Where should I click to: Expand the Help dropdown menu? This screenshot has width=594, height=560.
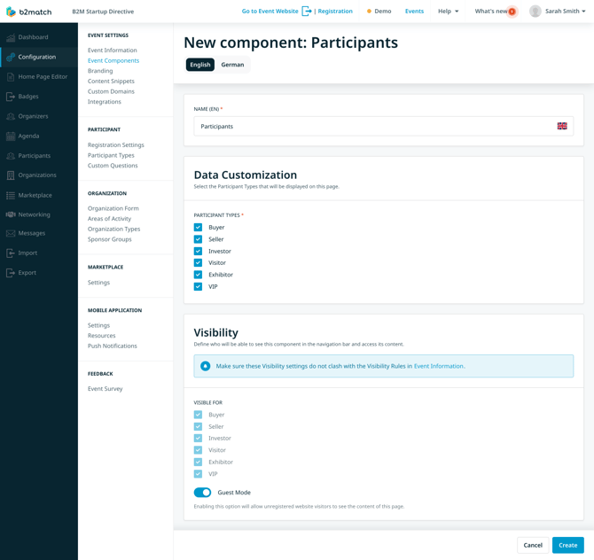pyautogui.click(x=448, y=12)
